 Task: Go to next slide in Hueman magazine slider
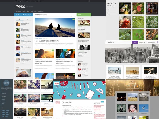pos(74,16)
